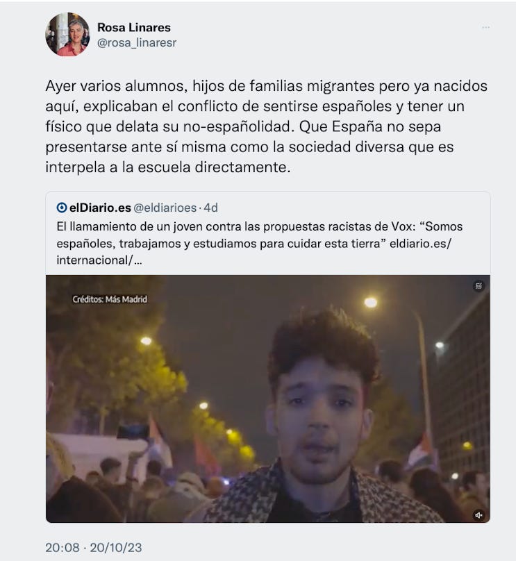Screen dimensions: 516x561
Task: Click the quoted tweet card header row
Action: 137,208
